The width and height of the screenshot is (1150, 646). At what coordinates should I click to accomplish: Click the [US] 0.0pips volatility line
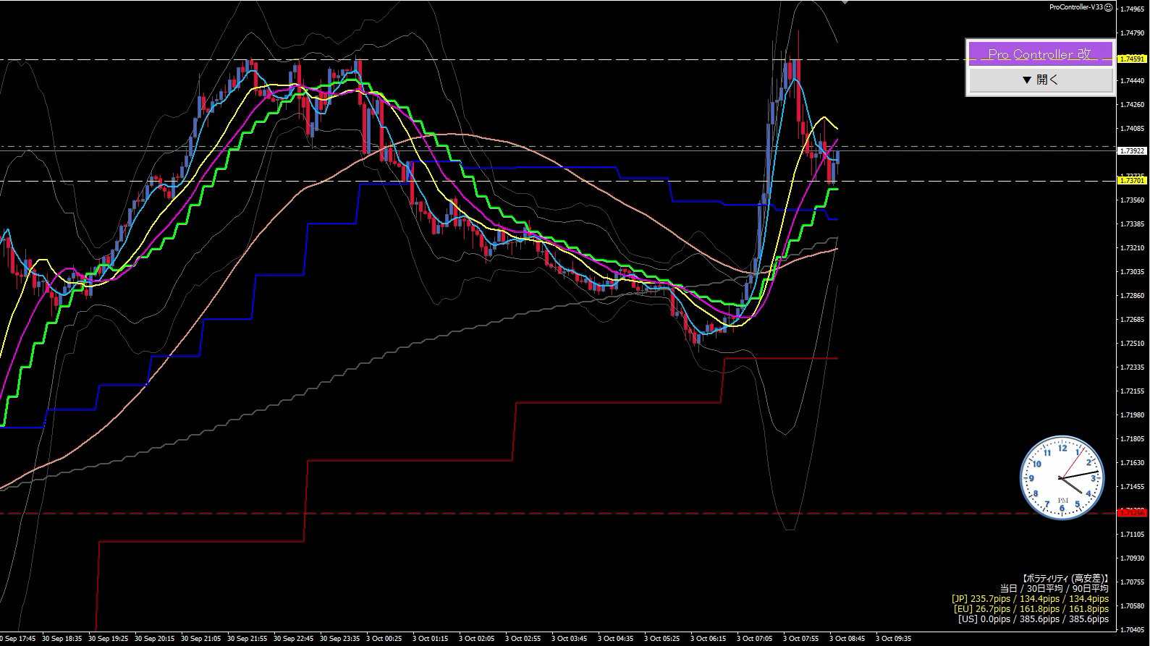click(1033, 619)
